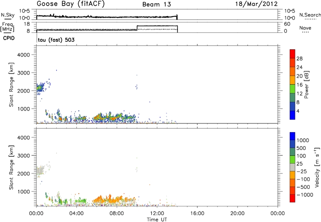Click the "04:00" time tick label
The height and width of the screenshot is (222, 321).
pos(77,214)
